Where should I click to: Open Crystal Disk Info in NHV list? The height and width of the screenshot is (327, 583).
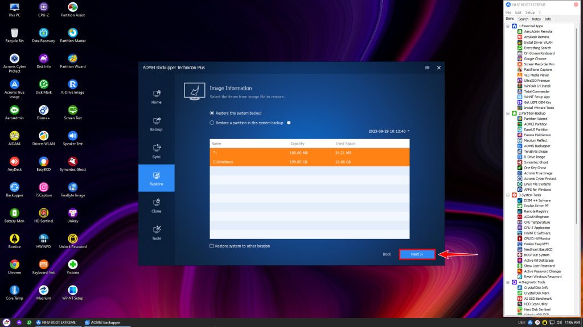(536, 288)
